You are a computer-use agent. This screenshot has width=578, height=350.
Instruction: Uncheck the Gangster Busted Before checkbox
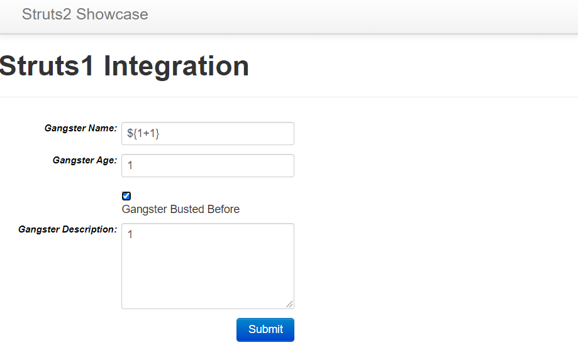[126, 196]
